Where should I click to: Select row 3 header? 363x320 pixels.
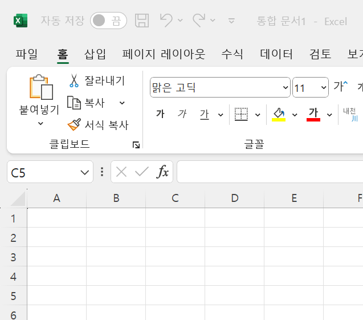14,257
